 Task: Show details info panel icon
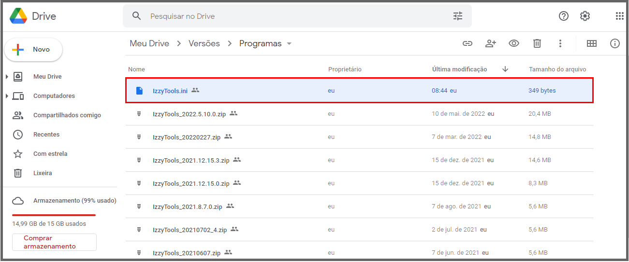pyautogui.click(x=615, y=43)
